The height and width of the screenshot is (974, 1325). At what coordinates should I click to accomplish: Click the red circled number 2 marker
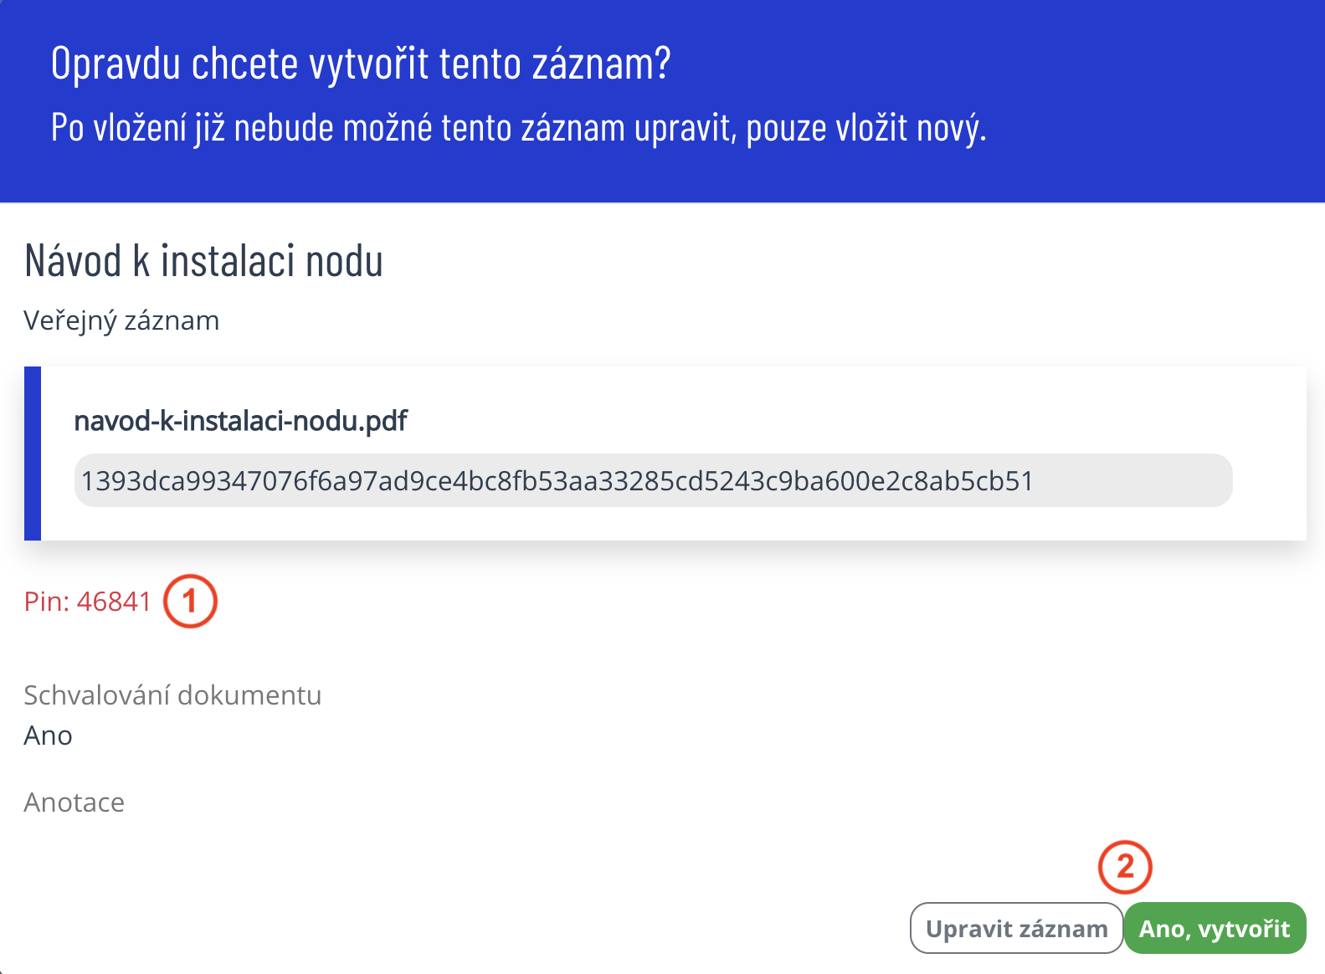point(1125,867)
